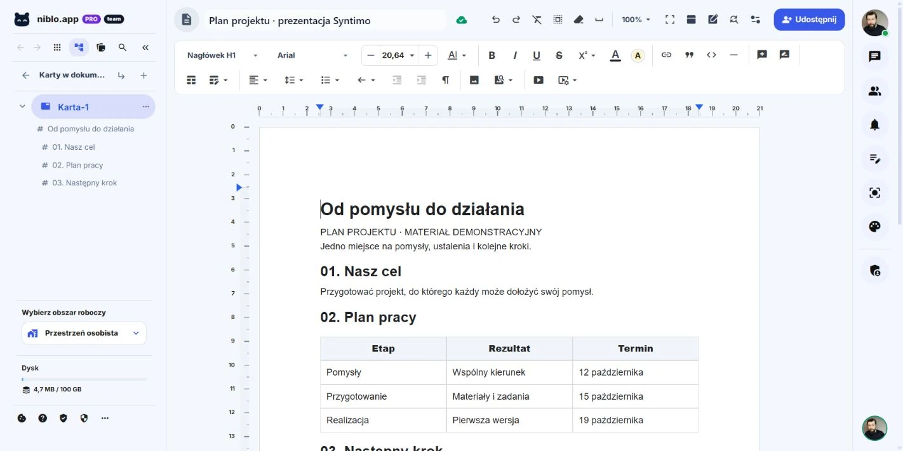Viewport: 903px width, 451px height.
Task: Click the select-all dotted square icon
Action: click(x=558, y=20)
